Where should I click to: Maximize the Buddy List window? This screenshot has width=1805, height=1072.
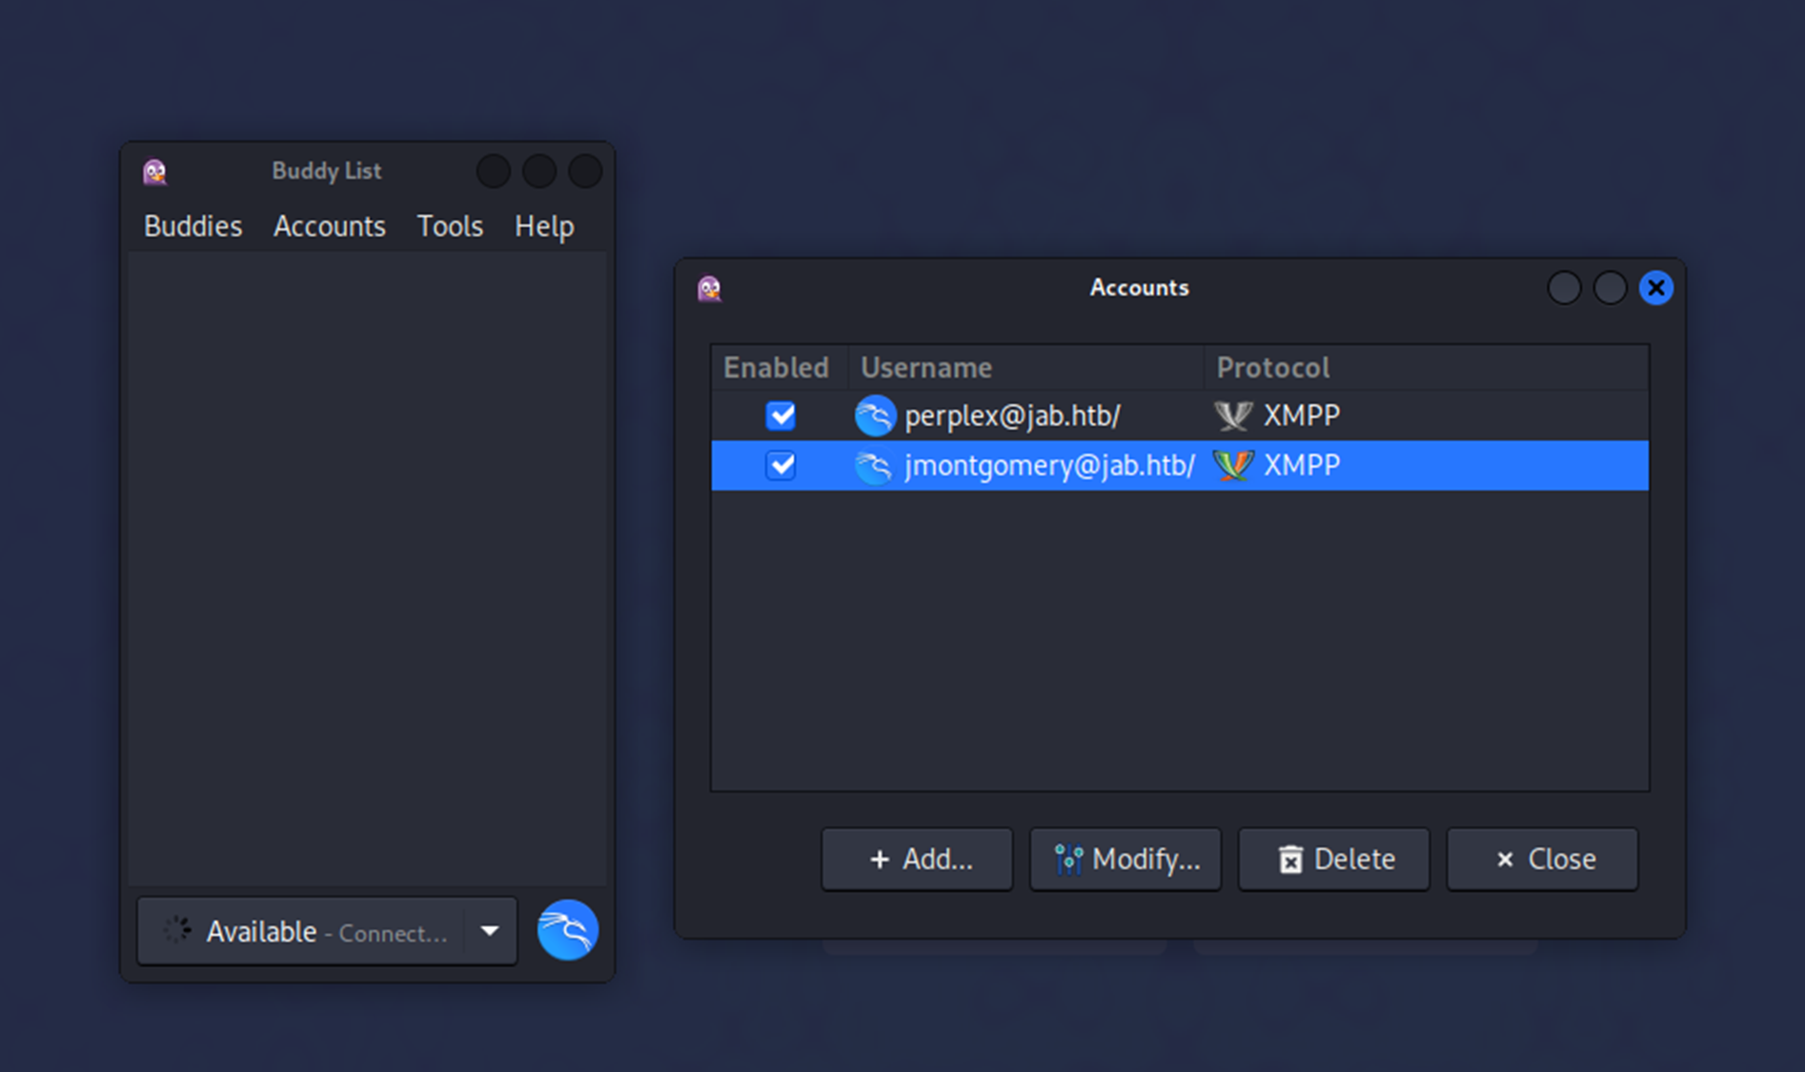click(539, 172)
